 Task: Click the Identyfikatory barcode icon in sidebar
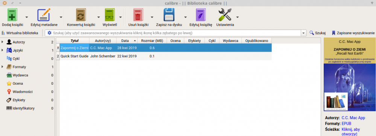pos(9,108)
